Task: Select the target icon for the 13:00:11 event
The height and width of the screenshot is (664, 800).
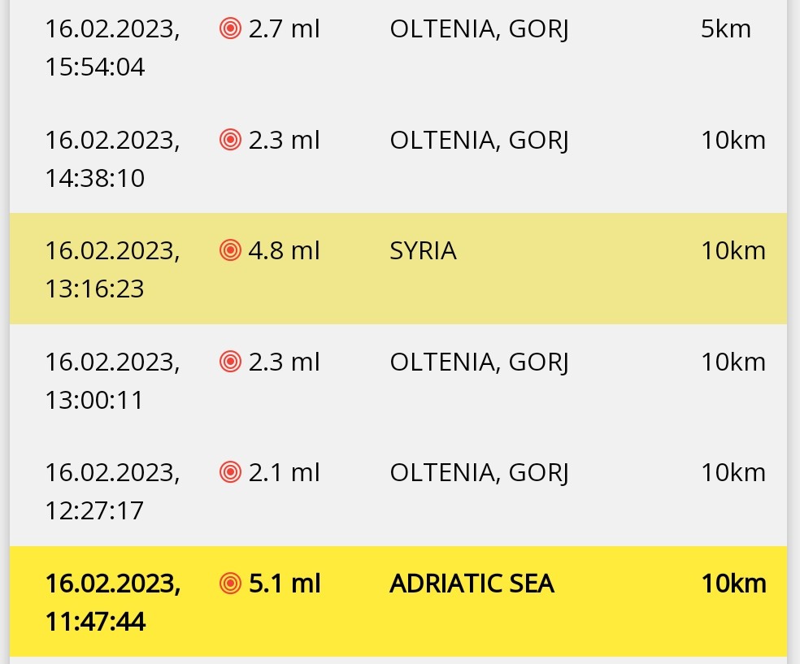Action: (x=231, y=361)
